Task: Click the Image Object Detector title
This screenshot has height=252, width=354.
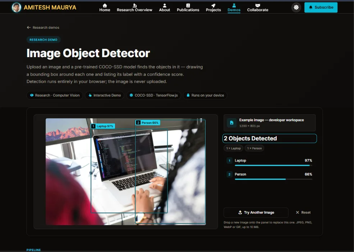Action: (x=88, y=53)
